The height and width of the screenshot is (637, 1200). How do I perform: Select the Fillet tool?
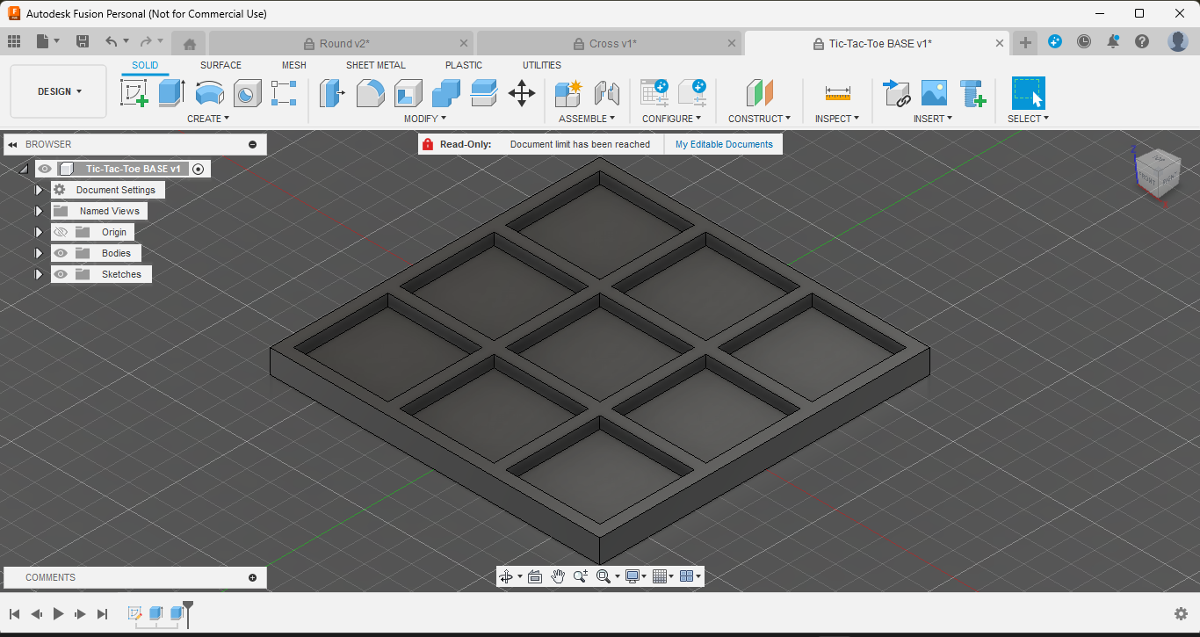coord(370,93)
